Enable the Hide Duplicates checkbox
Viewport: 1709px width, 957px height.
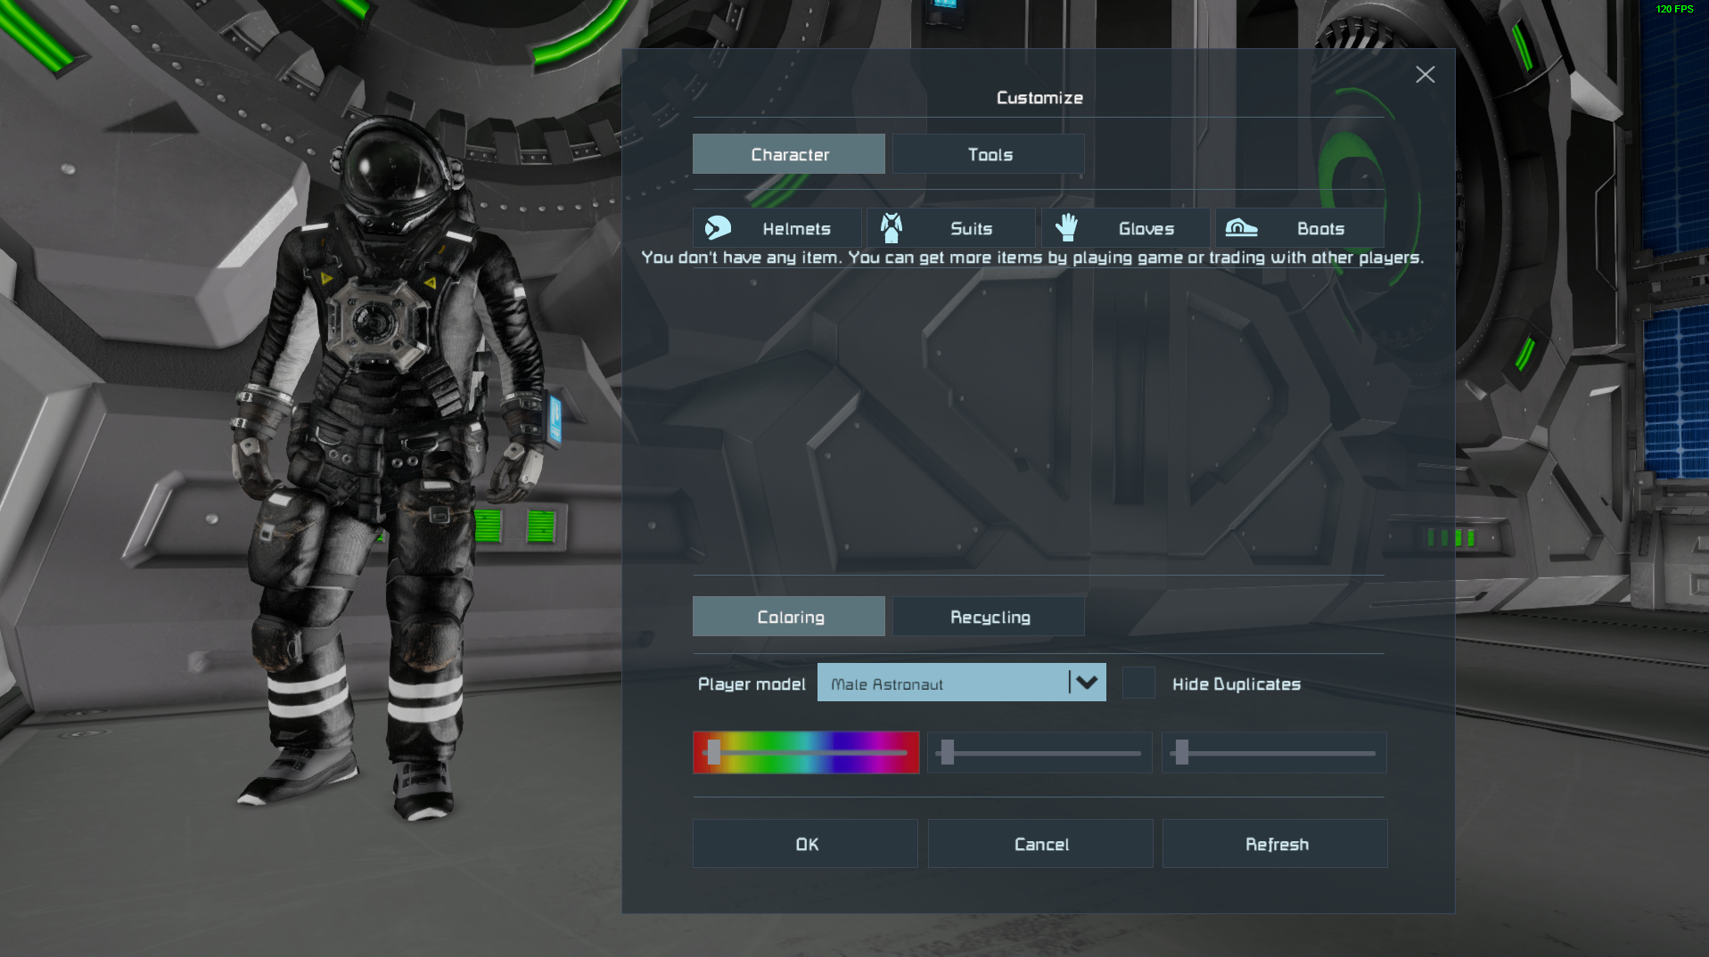[1138, 683]
